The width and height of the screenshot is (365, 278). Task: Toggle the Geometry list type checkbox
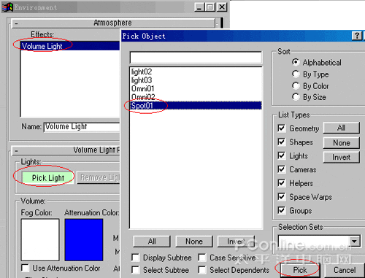pyautogui.click(x=282, y=128)
